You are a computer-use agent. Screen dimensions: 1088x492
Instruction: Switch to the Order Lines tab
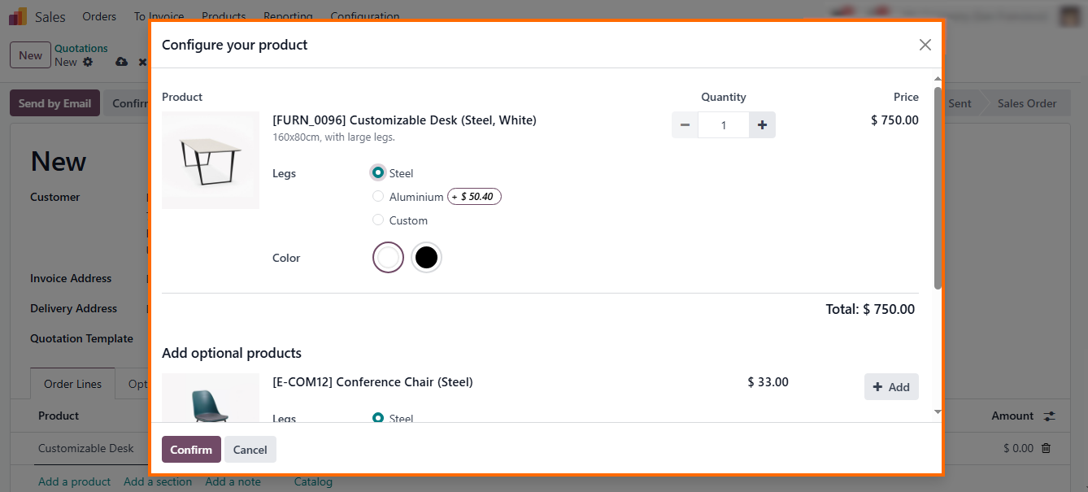(x=72, y=384)
